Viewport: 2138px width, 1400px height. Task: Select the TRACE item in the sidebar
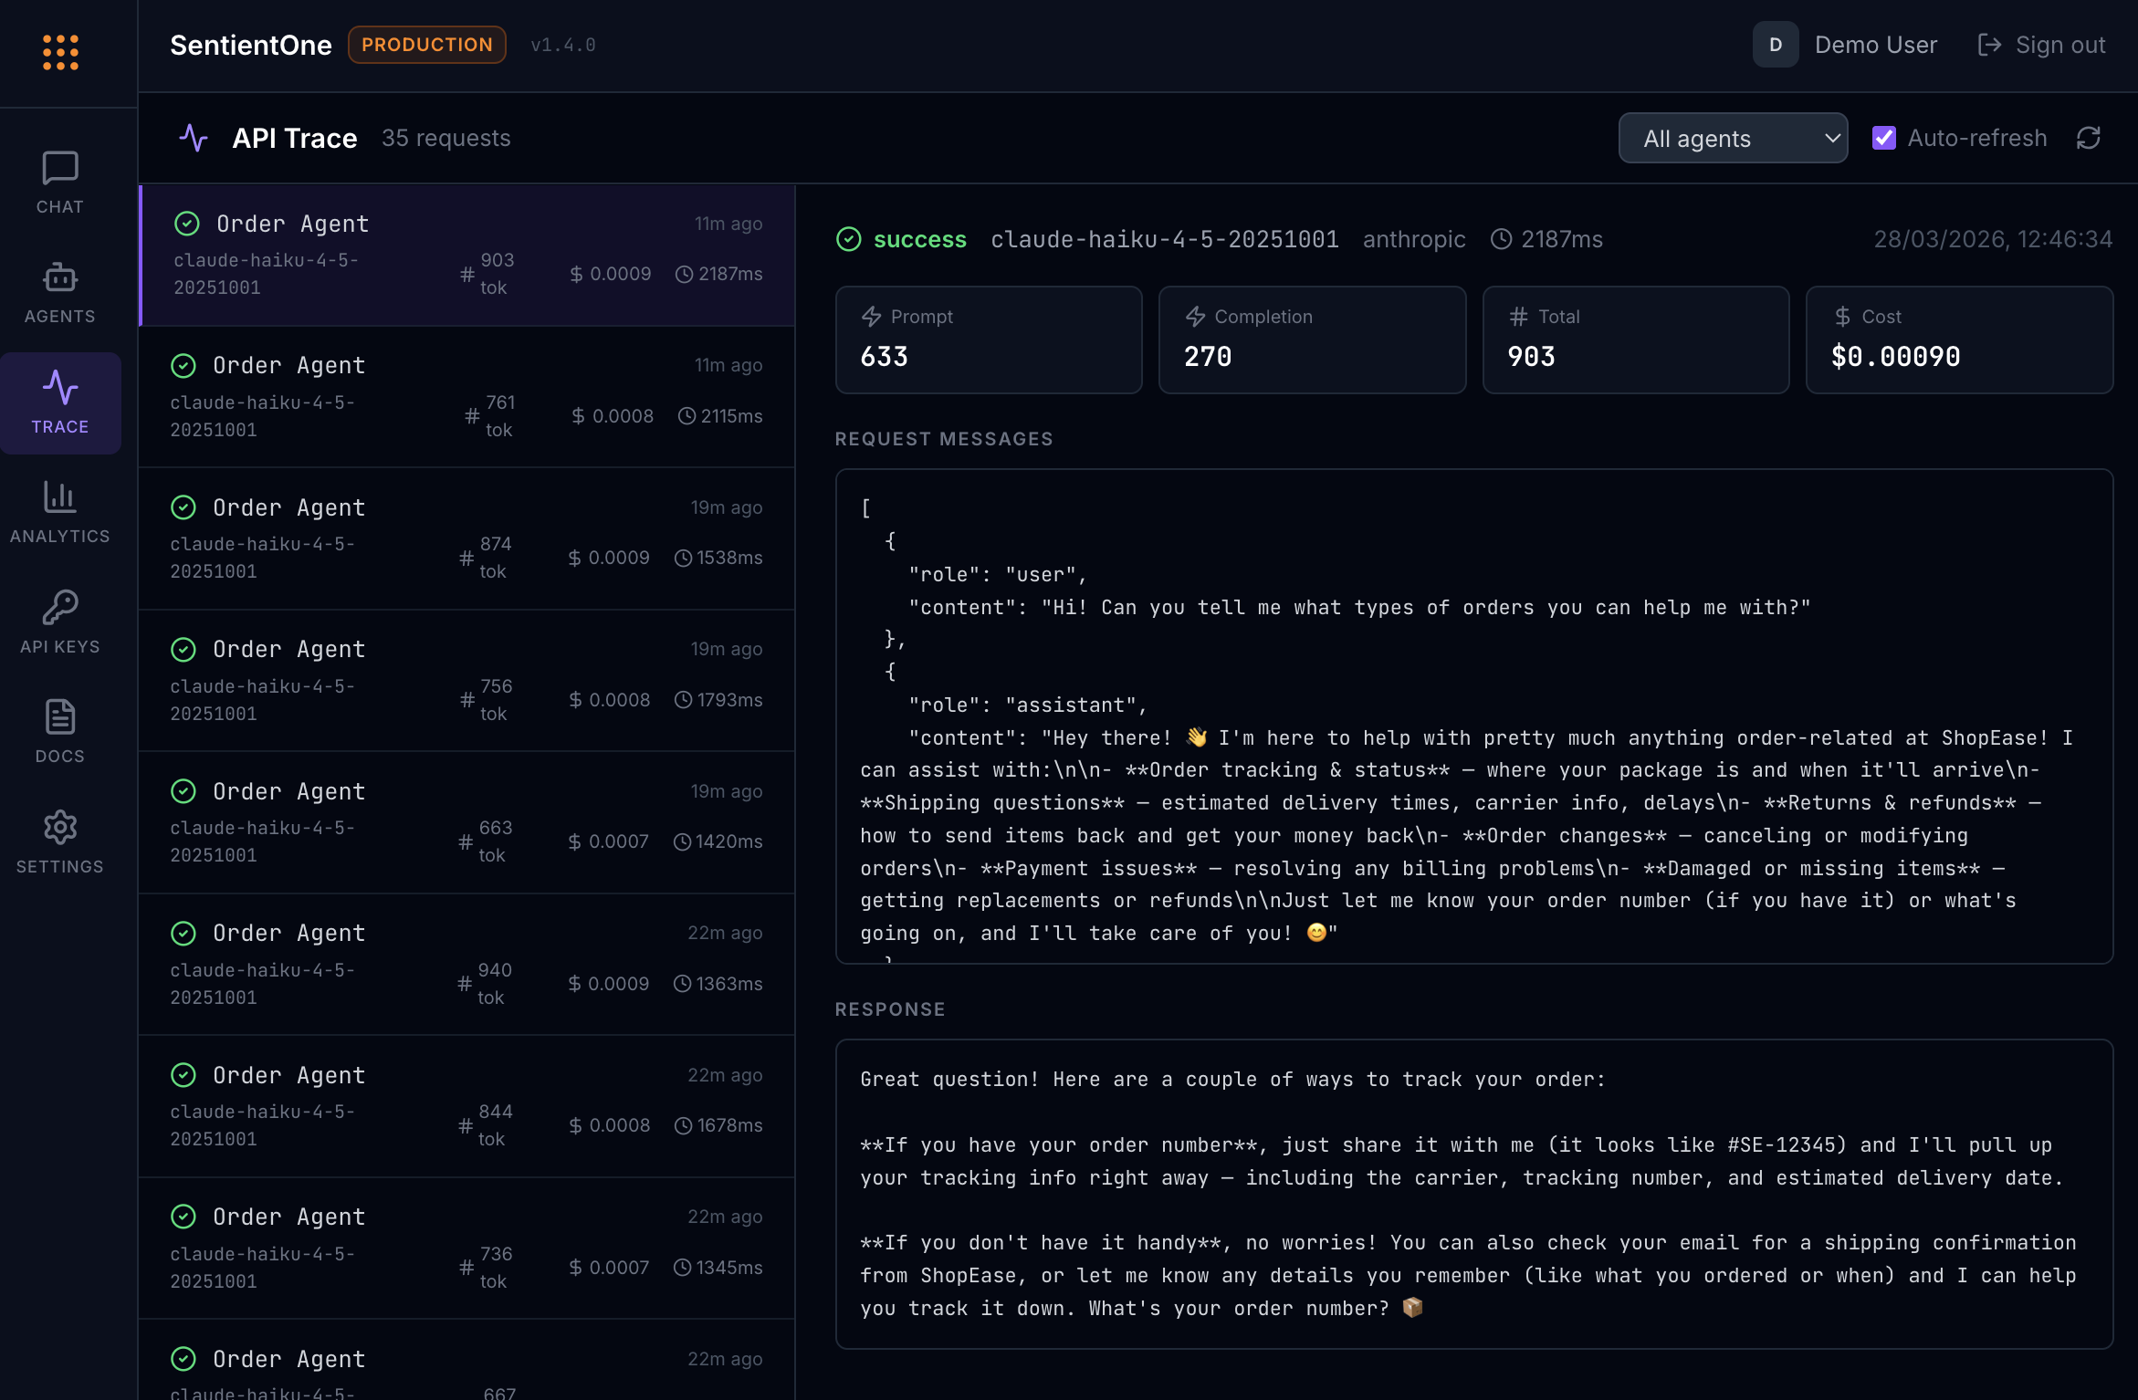click(x=60, y=402)
